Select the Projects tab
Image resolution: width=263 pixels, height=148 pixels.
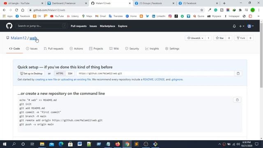pos(96,49)
